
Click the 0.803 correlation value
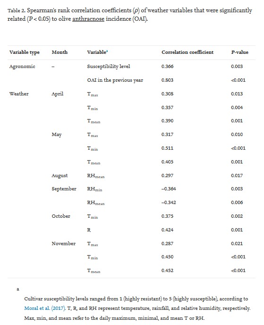pyautogui.click(x=168, y=80)
